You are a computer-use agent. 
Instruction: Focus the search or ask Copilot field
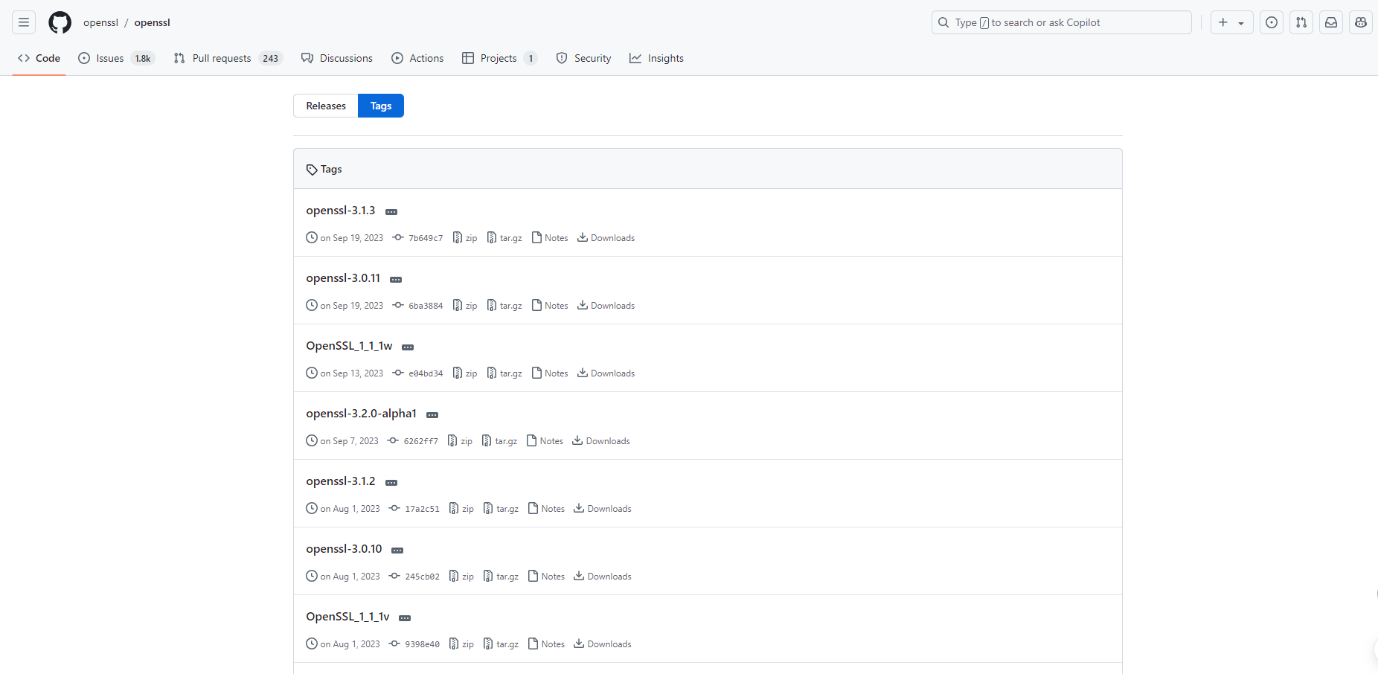pyautogui.click(x=1061, y=22)
